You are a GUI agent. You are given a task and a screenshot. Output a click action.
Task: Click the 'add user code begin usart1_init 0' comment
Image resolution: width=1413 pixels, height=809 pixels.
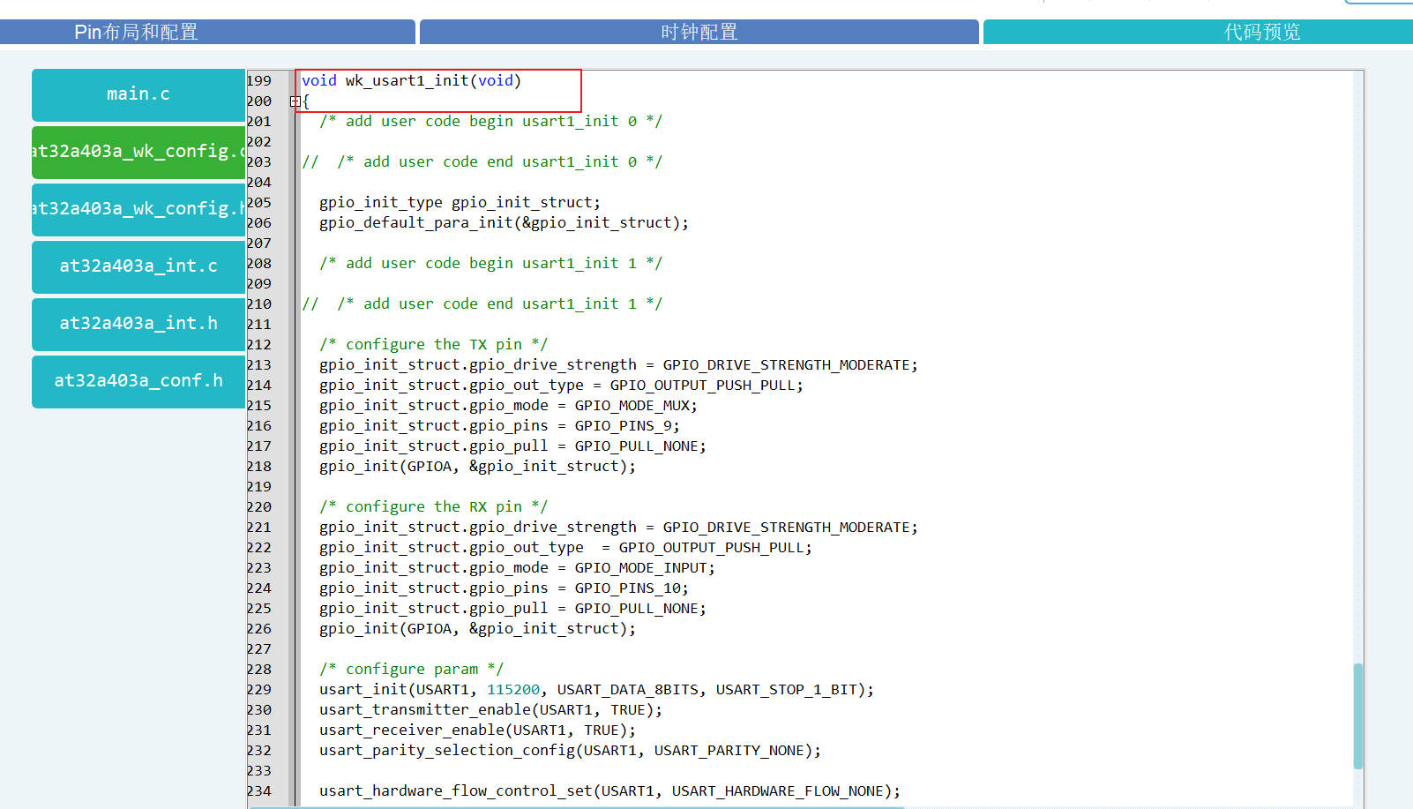490,121
